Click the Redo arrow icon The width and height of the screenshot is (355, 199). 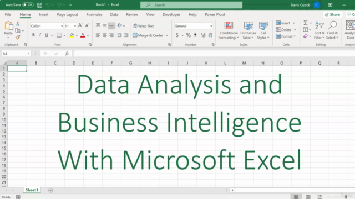(59, 5)
